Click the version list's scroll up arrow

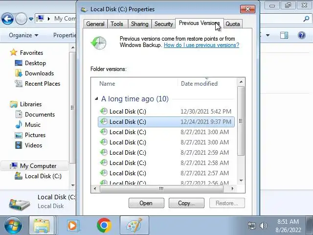(241, 82)
